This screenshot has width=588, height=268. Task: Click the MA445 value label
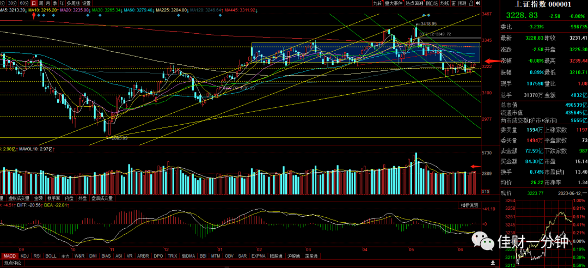241,10
